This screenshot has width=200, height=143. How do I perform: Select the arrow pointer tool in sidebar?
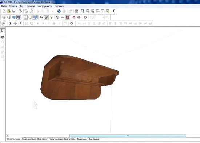point(3,31)
